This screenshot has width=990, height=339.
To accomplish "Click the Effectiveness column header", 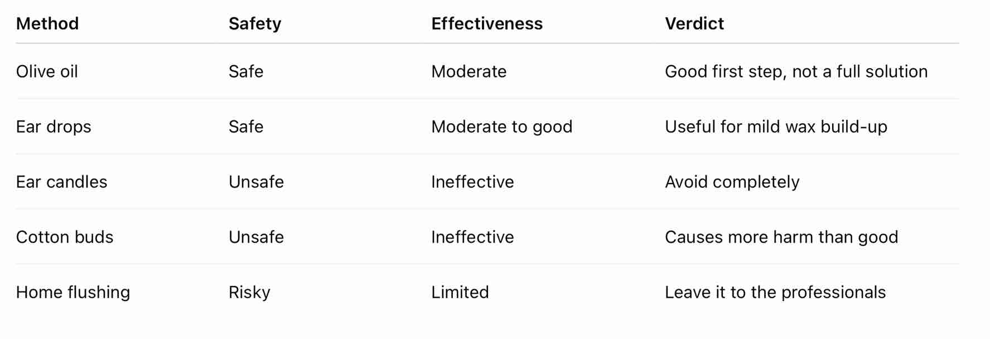I will 486,23.
